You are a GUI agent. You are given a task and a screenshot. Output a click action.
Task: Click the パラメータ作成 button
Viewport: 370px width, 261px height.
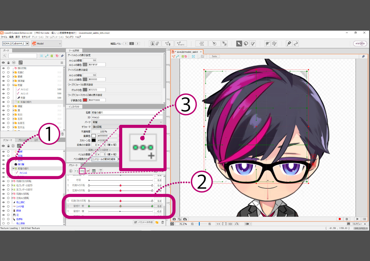point(143,222)
